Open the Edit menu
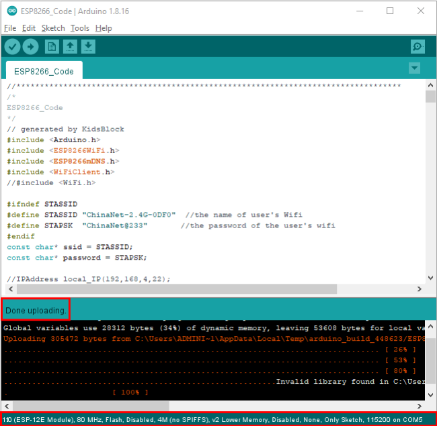This screenshot has width=437, height=426. [x=29, y=28]
